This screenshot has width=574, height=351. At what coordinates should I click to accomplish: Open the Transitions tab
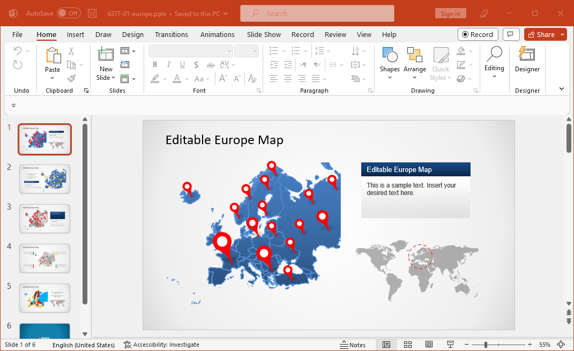tap(171, 34)
